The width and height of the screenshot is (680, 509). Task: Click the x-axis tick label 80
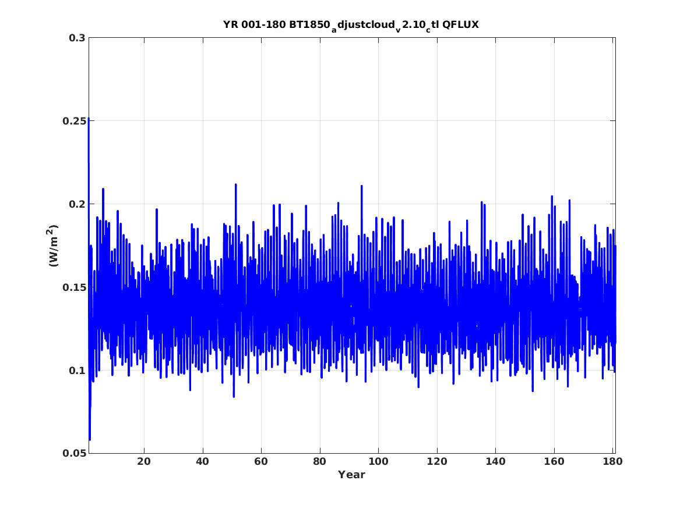click(x=320, y=462)
